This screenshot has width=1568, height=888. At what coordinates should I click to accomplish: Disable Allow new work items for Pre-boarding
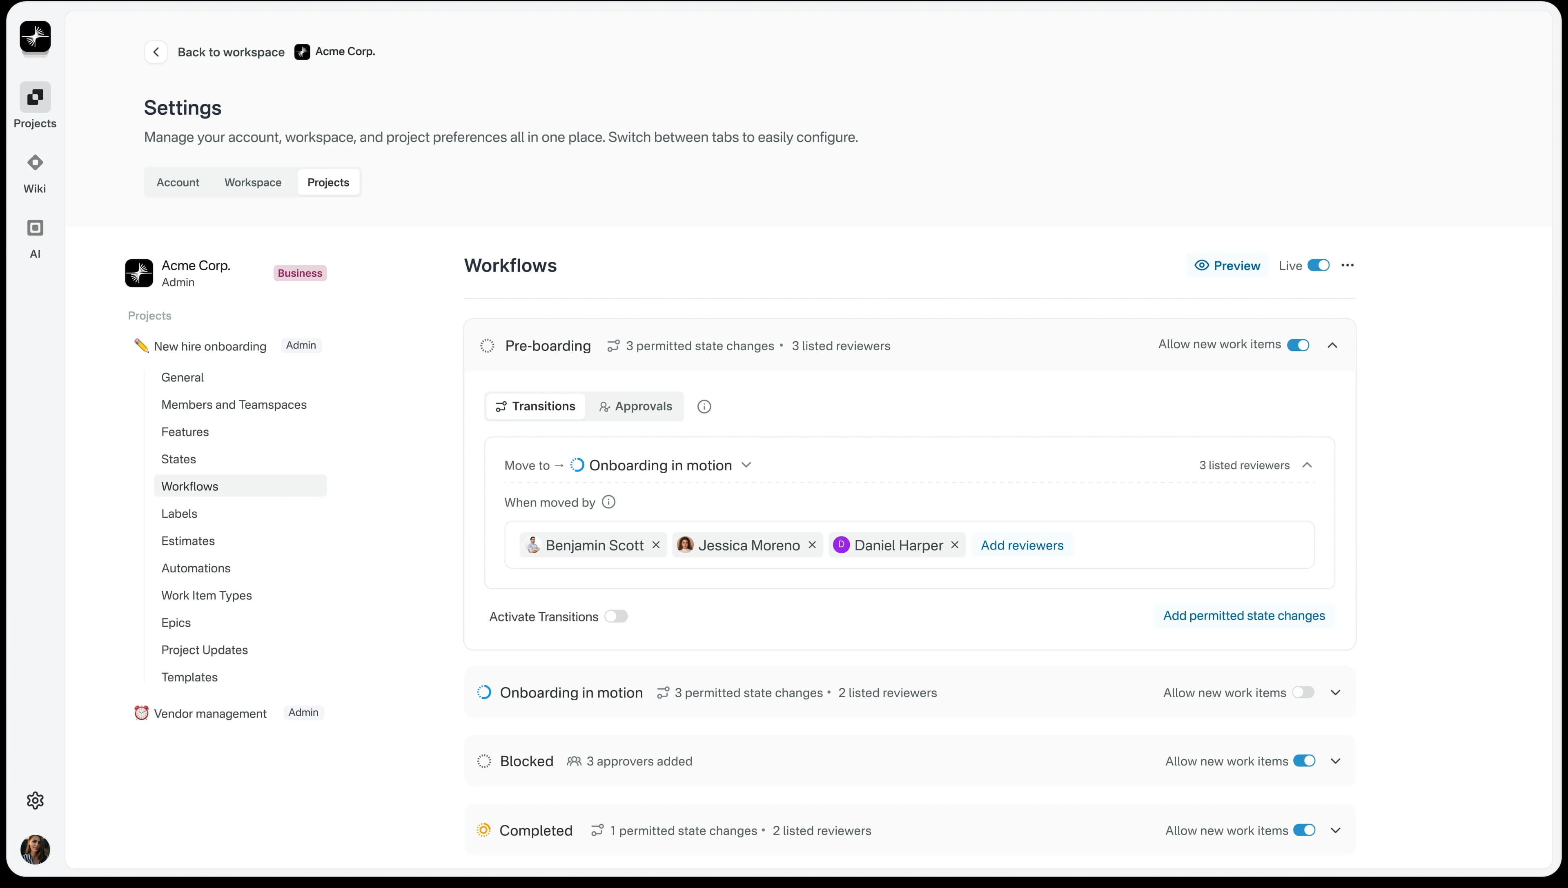pyautogui.click(x=1298, y=345)
